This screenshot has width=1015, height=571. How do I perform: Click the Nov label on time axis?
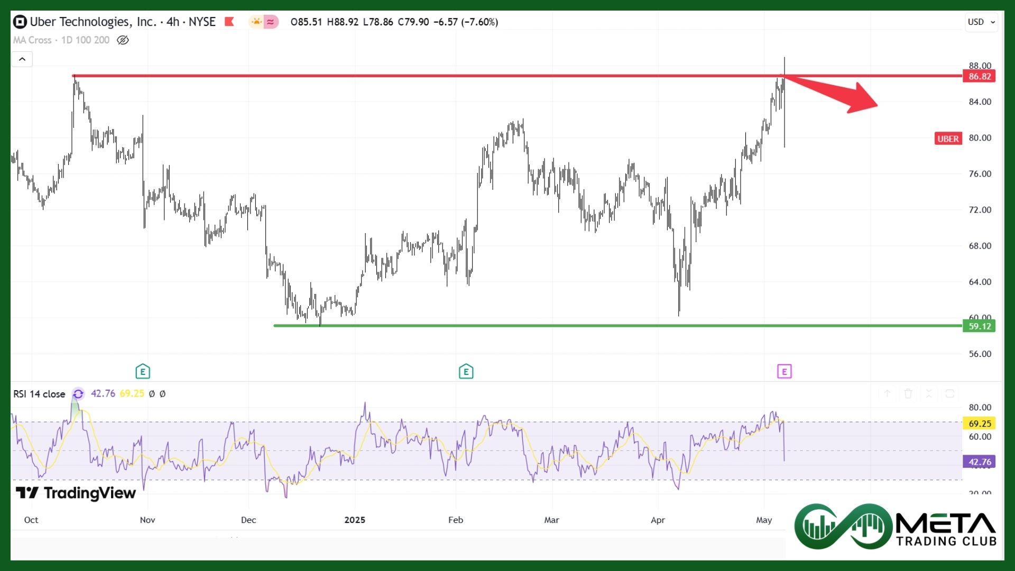click(x=147, y=520)
